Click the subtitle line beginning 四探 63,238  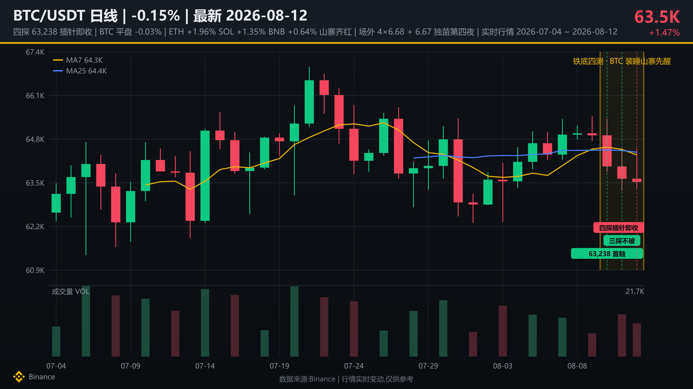(x=315, y=32)
